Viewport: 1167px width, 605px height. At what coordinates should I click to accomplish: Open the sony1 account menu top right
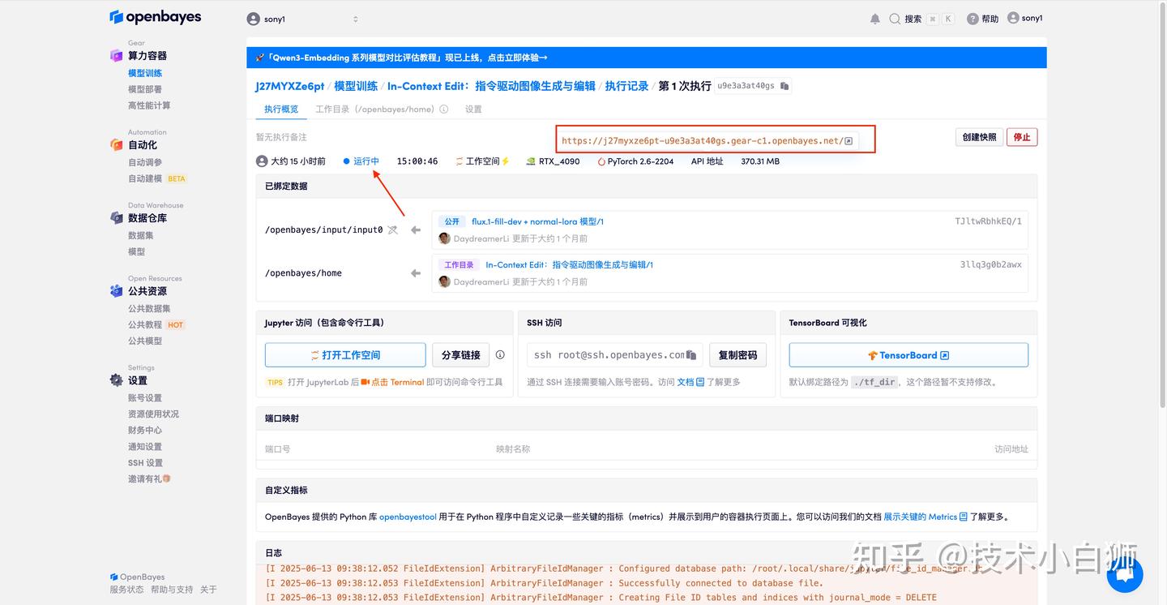[1024, 17]
